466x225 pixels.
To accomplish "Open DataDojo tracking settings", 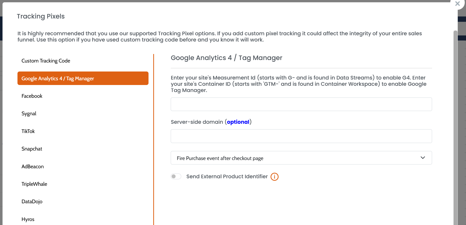I will click(x=32, y=201).
